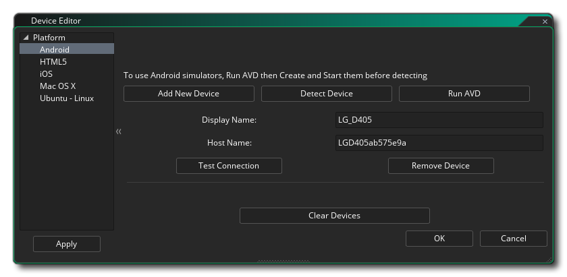This screenshot has width=567, height=277.
Task: Click the resize grip at dialog bottom
Action: click(x=282, y=261)
